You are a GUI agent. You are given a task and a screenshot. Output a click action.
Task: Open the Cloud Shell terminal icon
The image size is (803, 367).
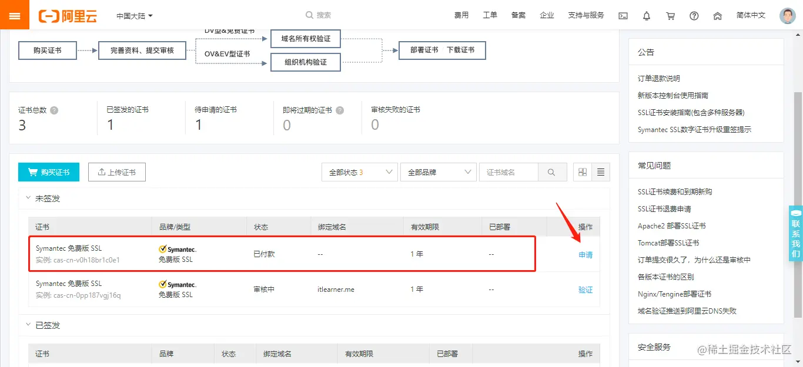(623, 16)
